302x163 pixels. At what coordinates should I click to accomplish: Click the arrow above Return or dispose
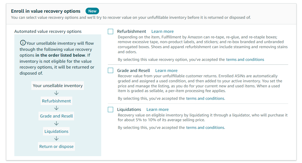tap(56, 139)
